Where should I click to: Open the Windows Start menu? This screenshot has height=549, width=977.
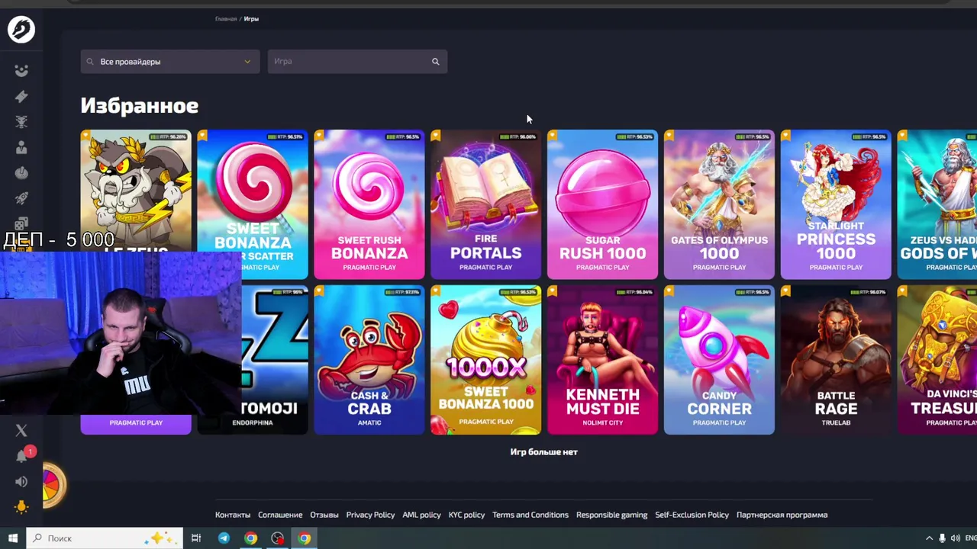click(13, 538)
